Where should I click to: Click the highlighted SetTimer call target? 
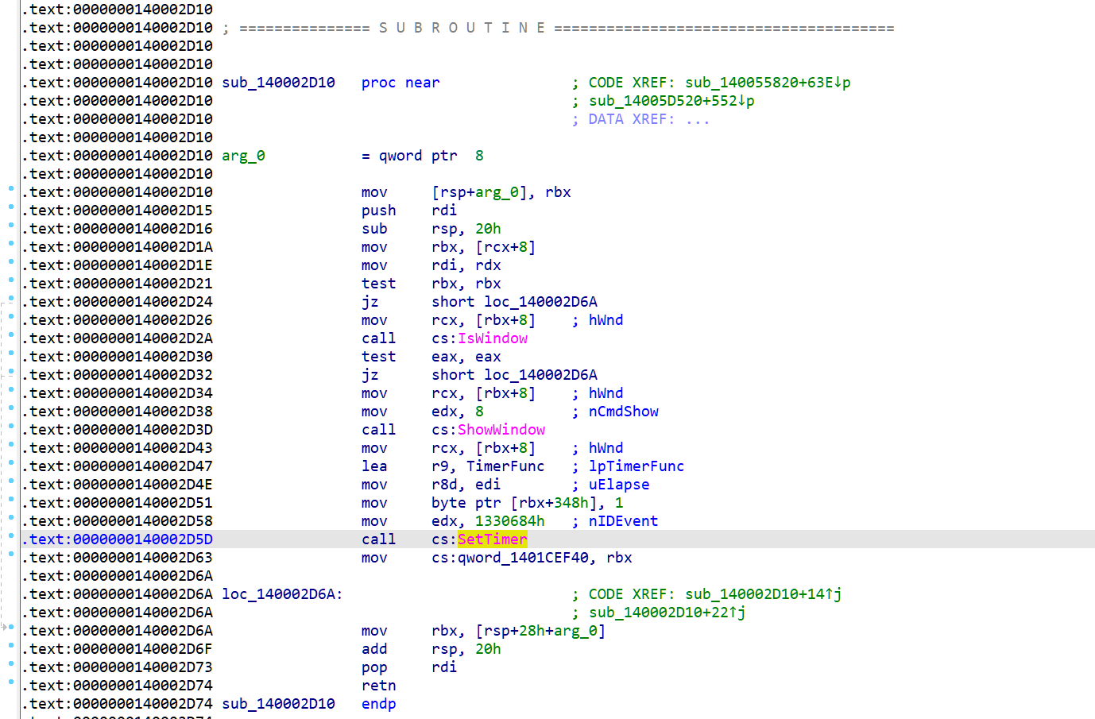(x=492, y=539)
